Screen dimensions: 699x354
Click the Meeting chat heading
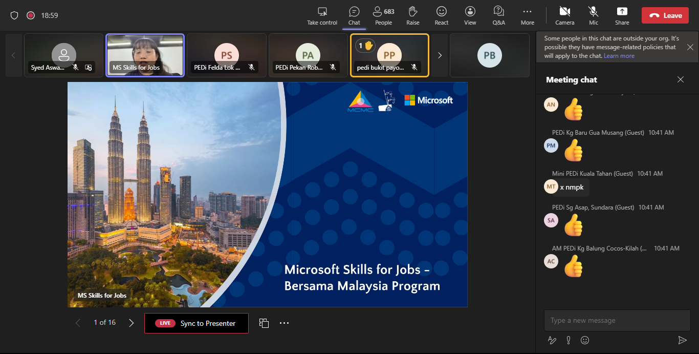point(572,79)
